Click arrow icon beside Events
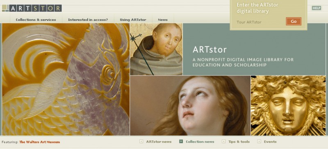Viewport: 328px width, 149px height. pyautogui.click(x=259, y=142)
